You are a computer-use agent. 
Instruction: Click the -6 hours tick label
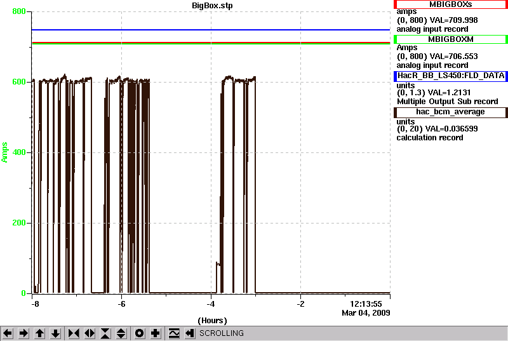(121, 304)
